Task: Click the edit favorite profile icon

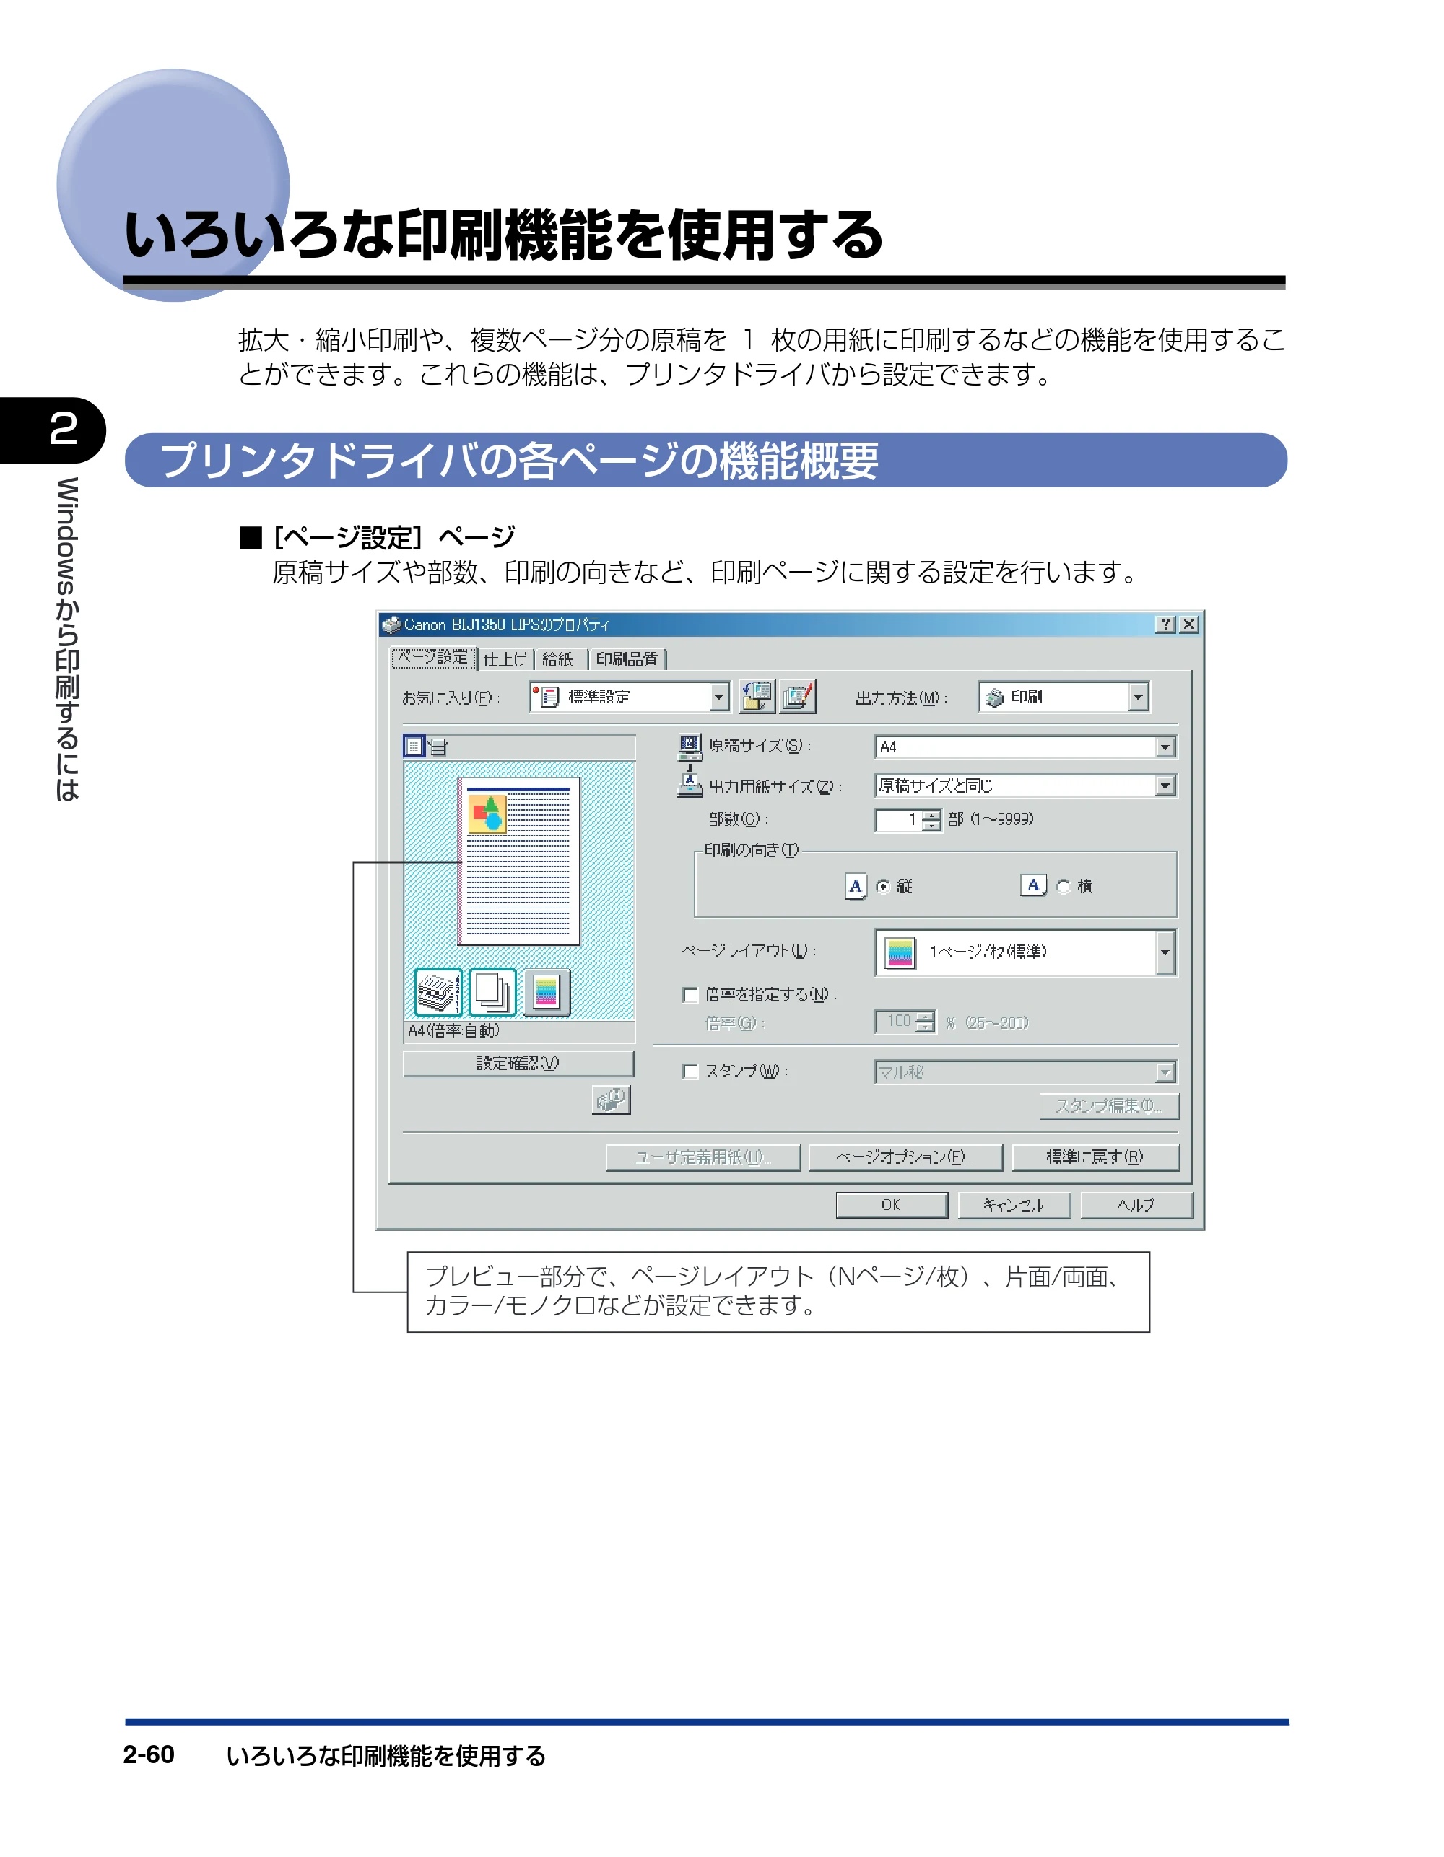Action: 798,696
